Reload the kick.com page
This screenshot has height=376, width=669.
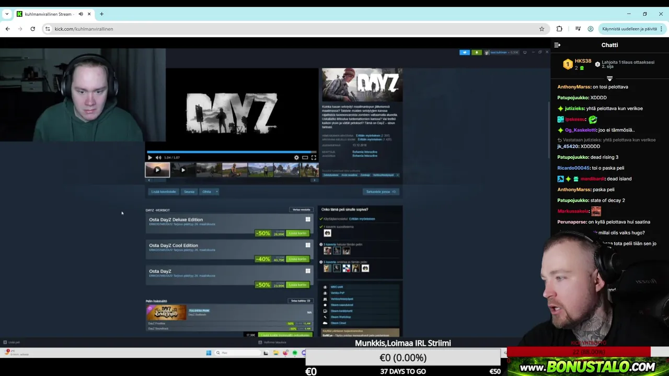click(32, 29)
